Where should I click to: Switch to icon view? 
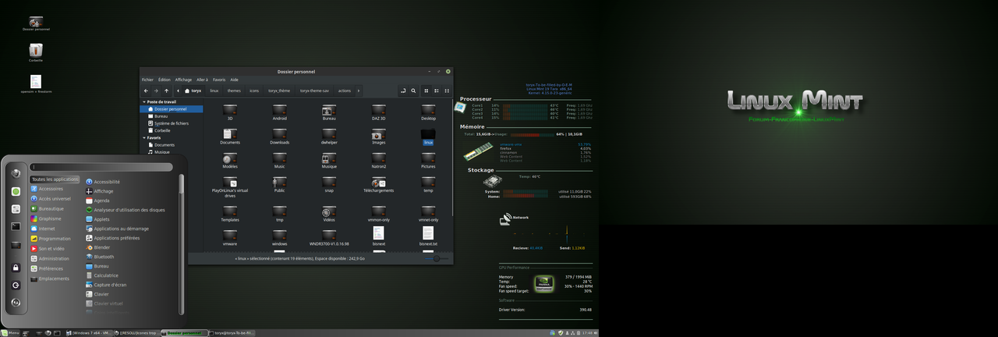click(x=426, y=90)
